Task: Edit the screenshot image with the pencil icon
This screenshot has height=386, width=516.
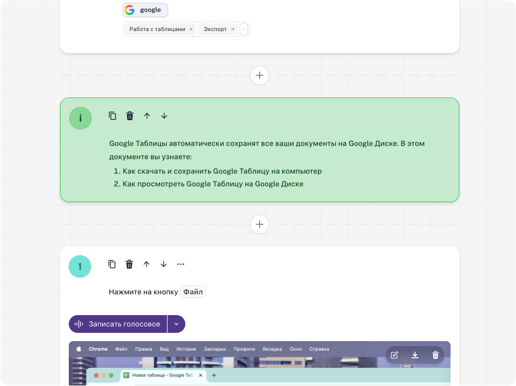Action: click(x=394, y=355)
